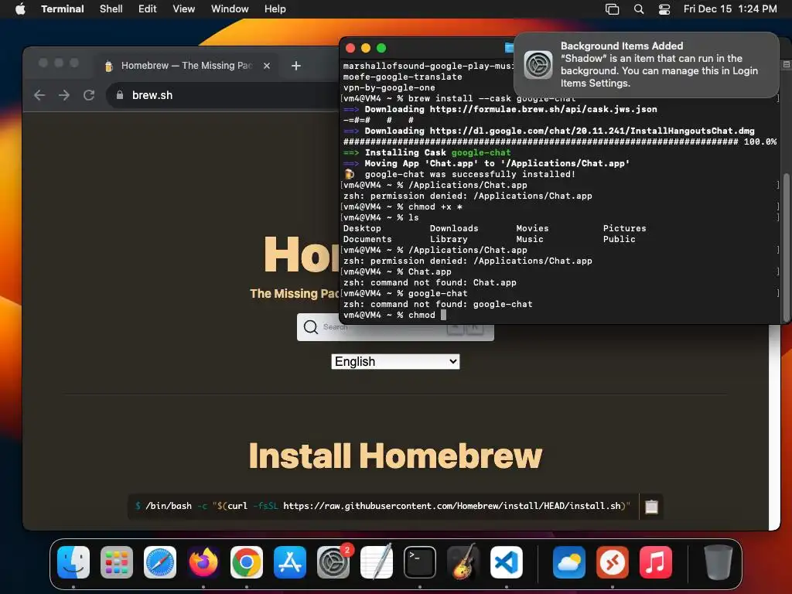Click the Install Homebrew heading link
The height and width of the screenshot is (594, 792).
click(395, 456)
